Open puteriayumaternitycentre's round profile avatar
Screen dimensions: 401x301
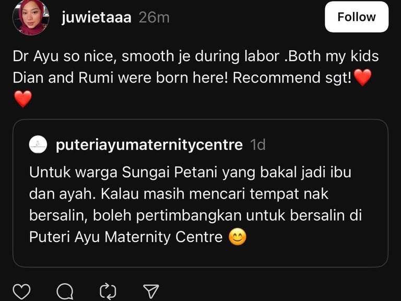tap(38, 145)
